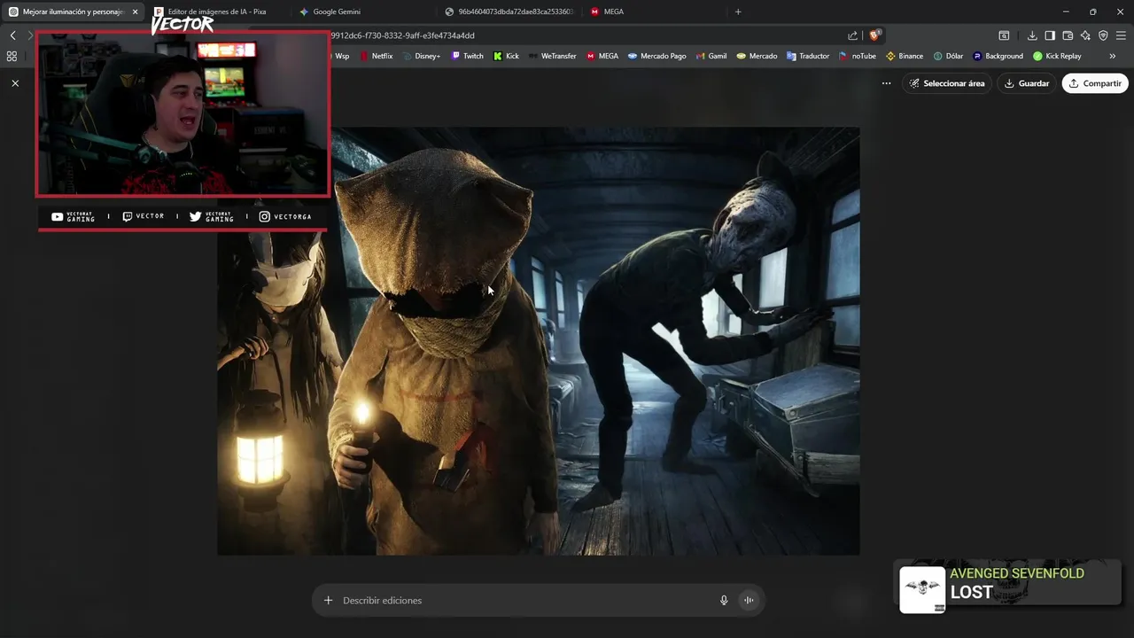This screenshot has height=638, width=1134.
Task: Open the MEGA bookmark in bookmarks bar
Action: [x=602, y=56]
